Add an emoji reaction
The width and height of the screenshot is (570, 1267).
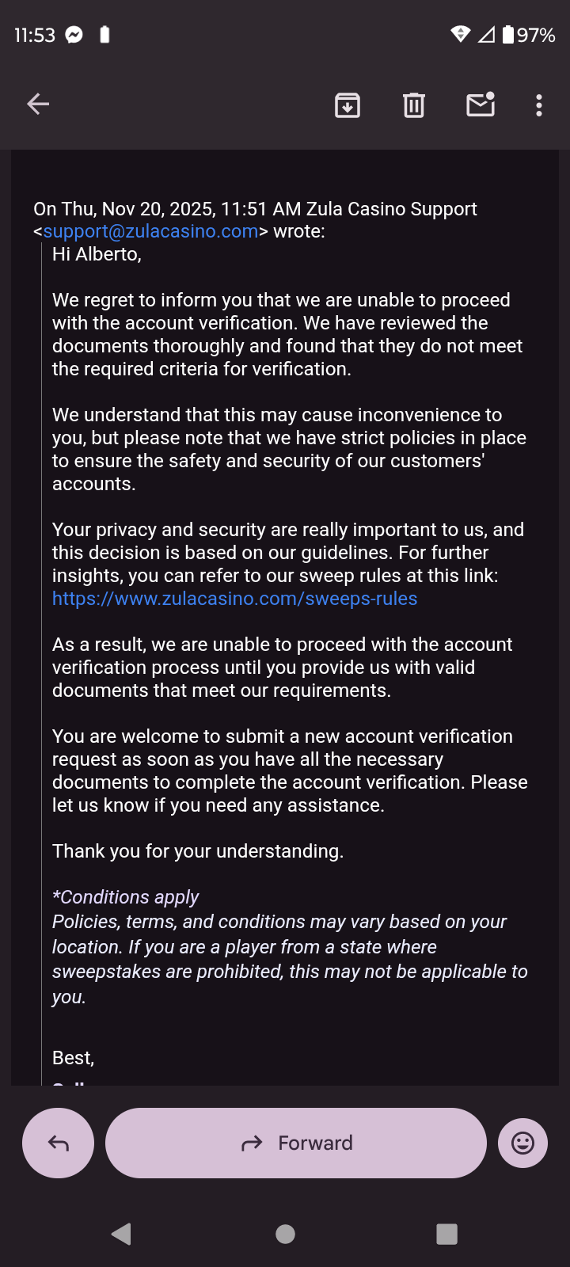522,1143
